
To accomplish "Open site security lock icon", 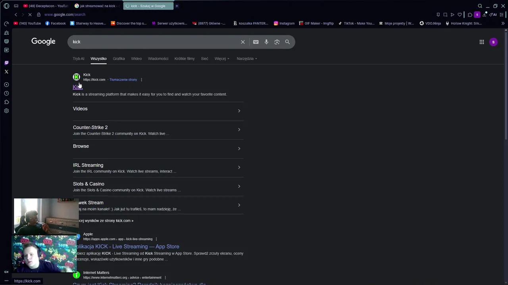I will point(38,15).
